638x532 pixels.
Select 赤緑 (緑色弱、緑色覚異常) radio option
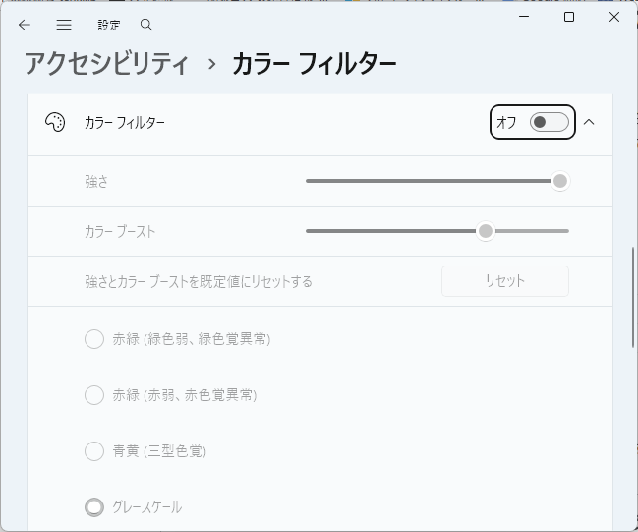(94, 339)
